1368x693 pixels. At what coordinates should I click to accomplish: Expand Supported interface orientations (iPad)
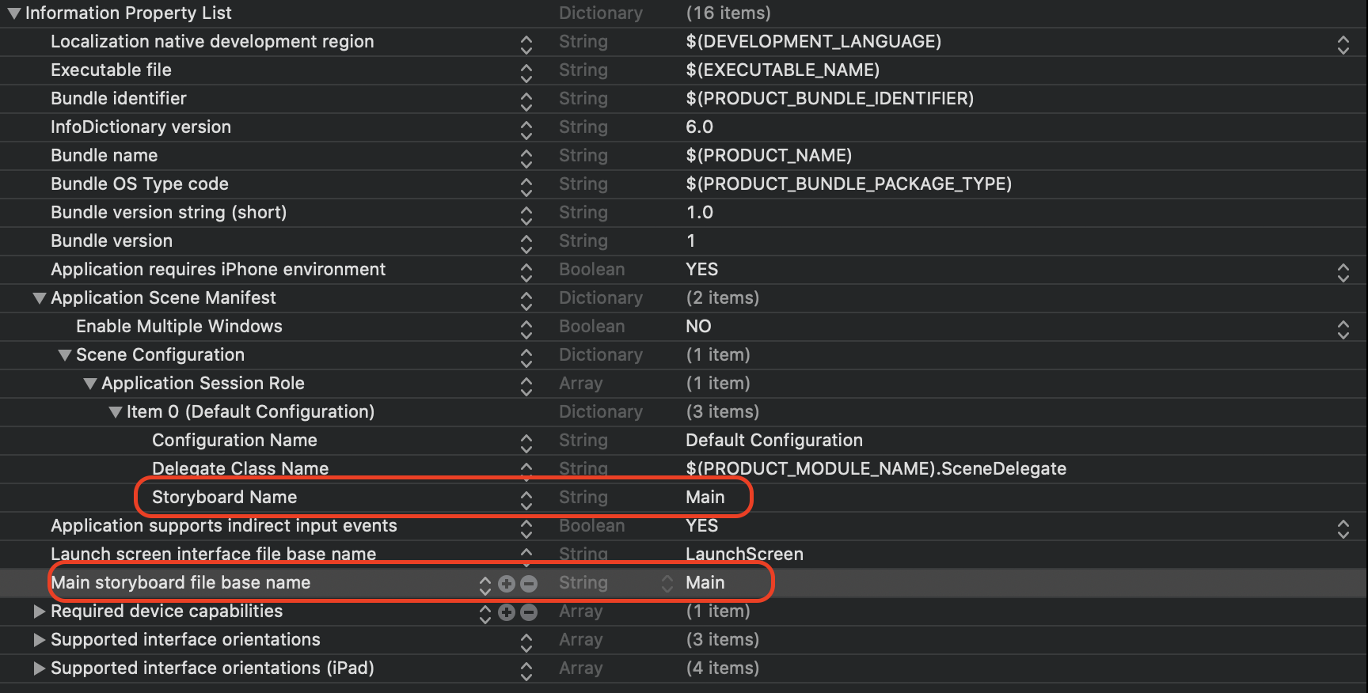click(39, 668)
